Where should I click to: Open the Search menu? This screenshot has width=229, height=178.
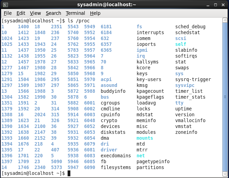coord(53,13)
